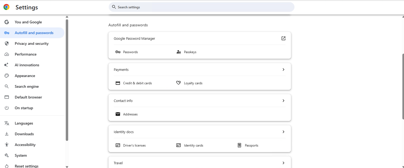Viewport: 404px width, 168px height.
Task: Click the Identity docs section title
Action: point(123,132)
